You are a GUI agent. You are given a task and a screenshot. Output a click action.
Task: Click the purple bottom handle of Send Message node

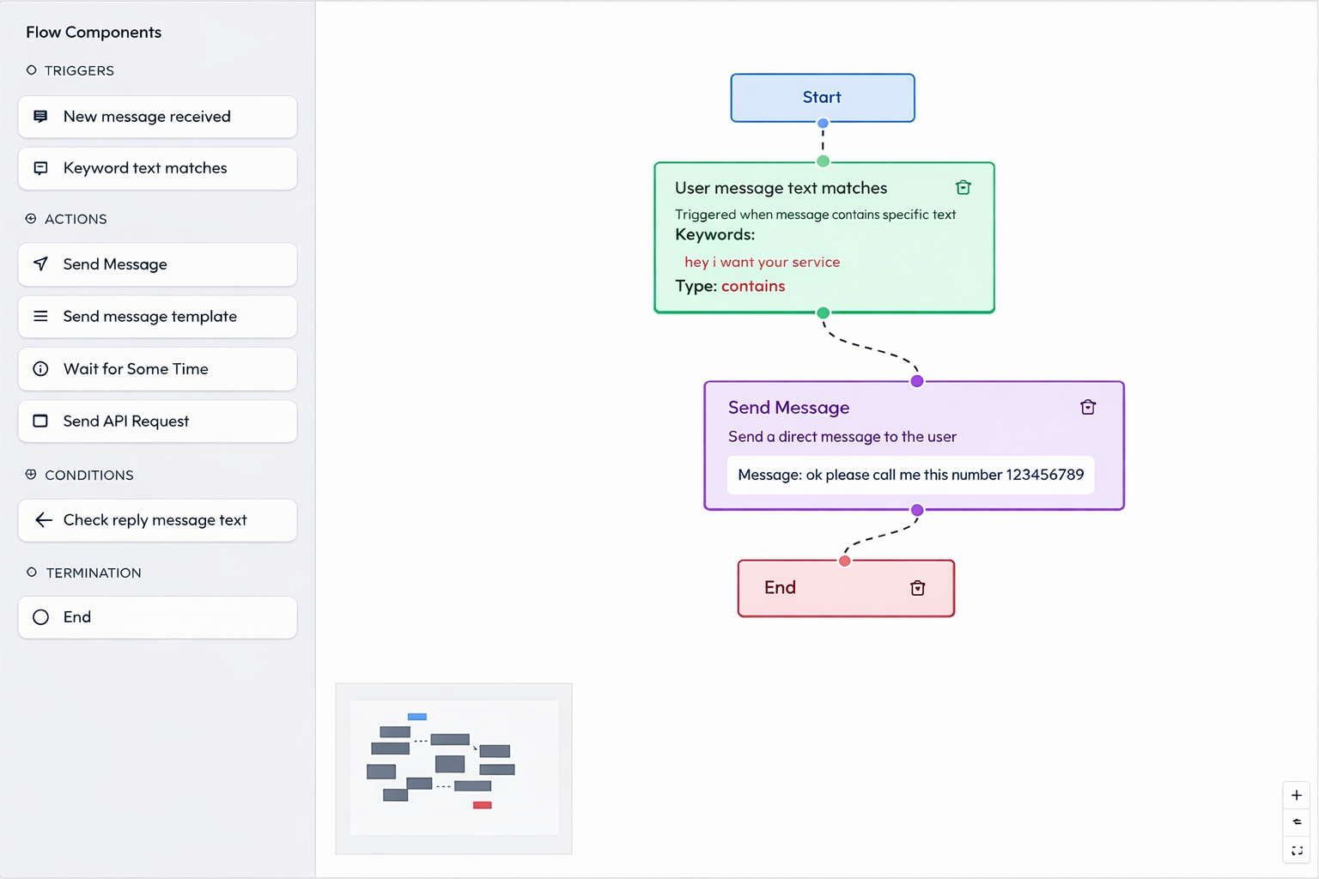point(917,510)
